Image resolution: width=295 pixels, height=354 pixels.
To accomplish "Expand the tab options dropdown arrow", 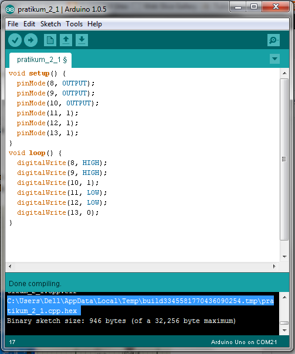I will pyautogui.click(x=274, y=59).
